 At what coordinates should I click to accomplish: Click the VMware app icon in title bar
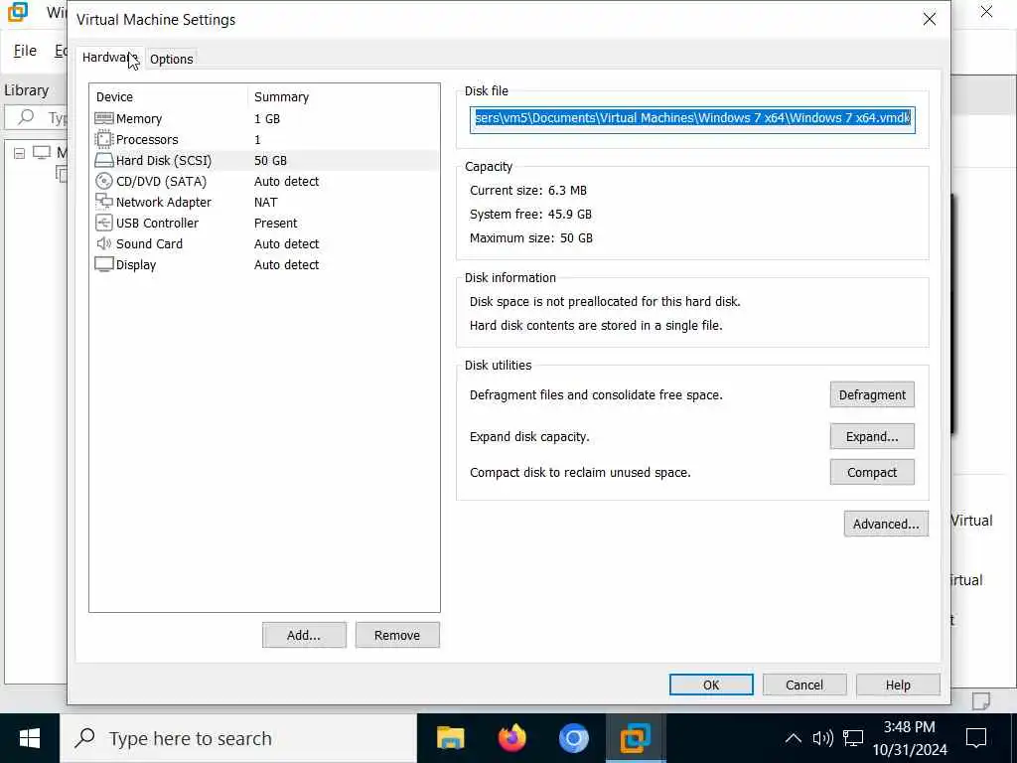(18, 12)
